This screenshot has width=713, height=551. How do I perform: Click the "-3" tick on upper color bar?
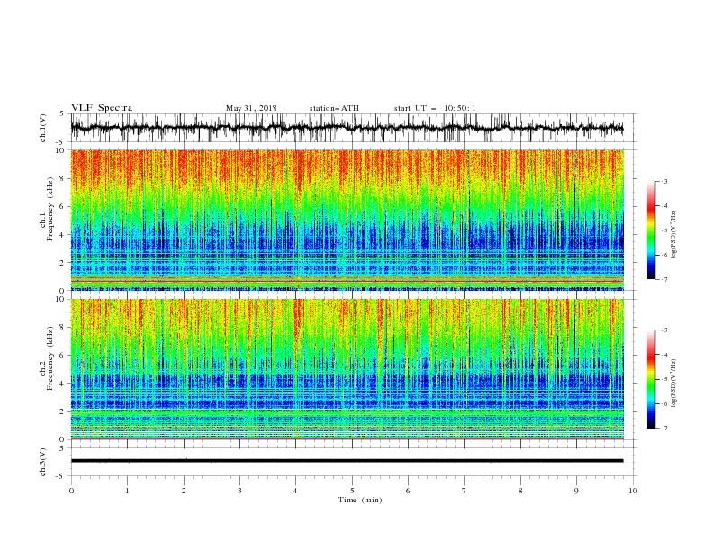tap(663, 181)
